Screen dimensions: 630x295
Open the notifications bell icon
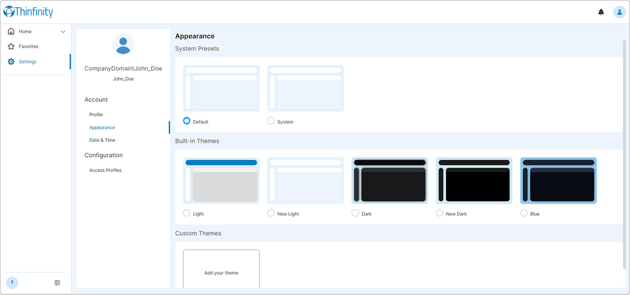[601, 12]
